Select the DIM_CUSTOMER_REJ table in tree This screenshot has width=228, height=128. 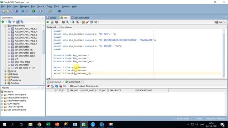[x=24, y=50]
